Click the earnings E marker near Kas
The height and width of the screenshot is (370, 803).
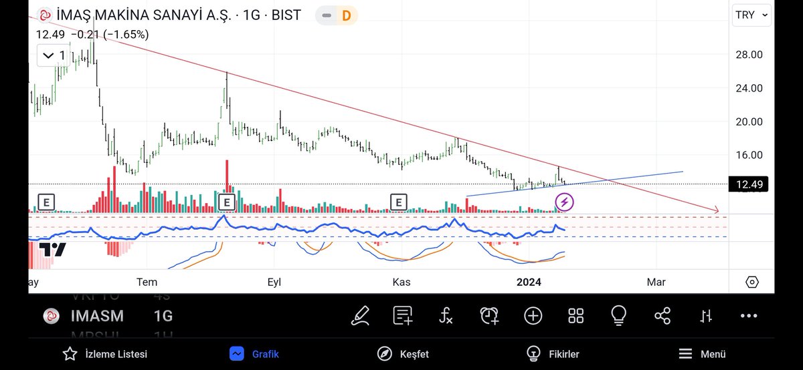399,201
